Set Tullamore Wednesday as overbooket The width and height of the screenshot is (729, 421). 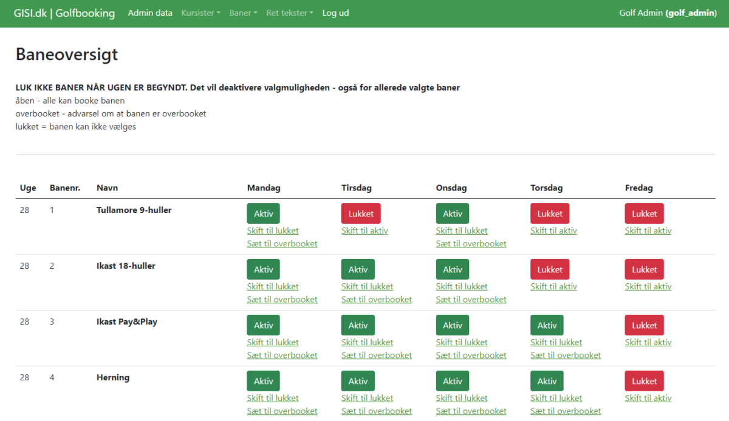(x=471, y=243)
